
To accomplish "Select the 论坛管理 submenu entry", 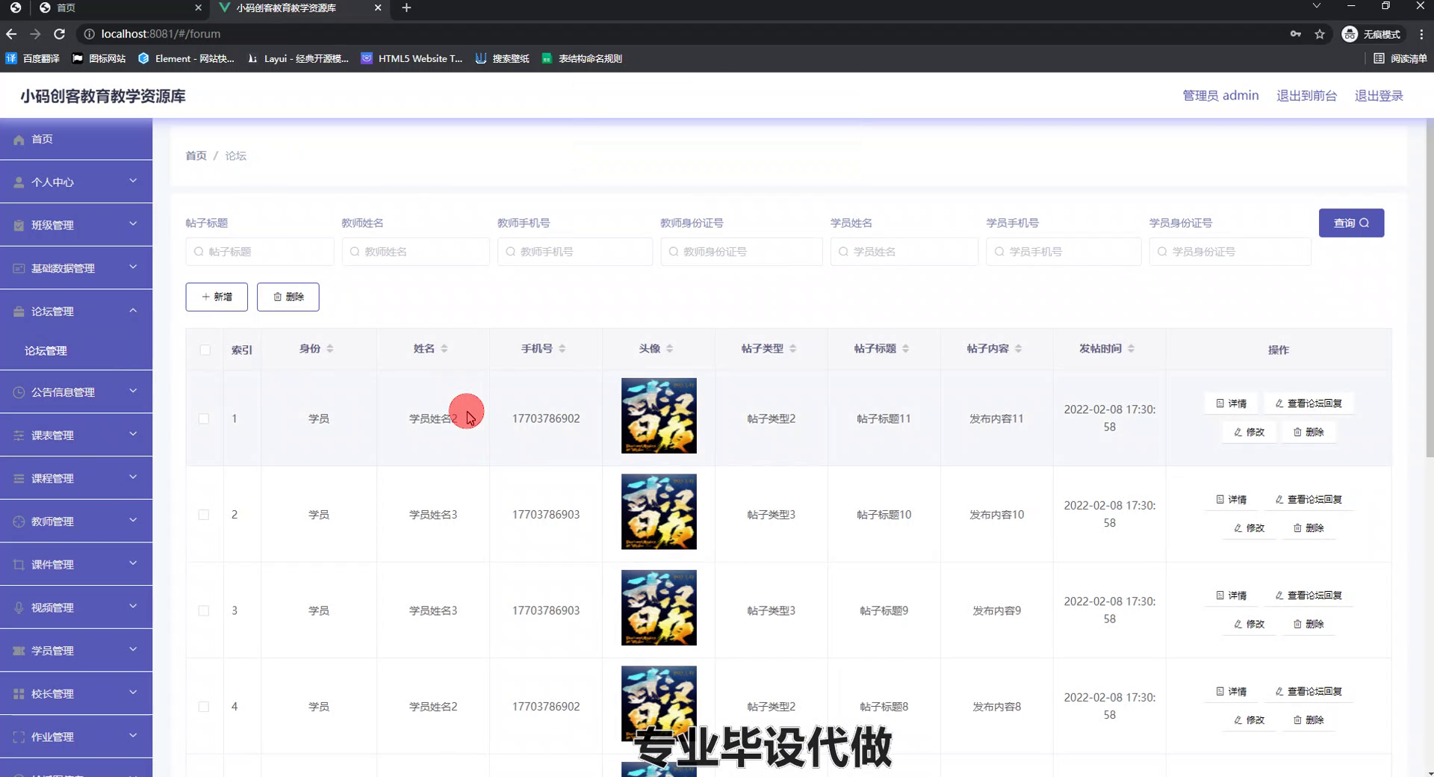I will click(x=76, y=350).
